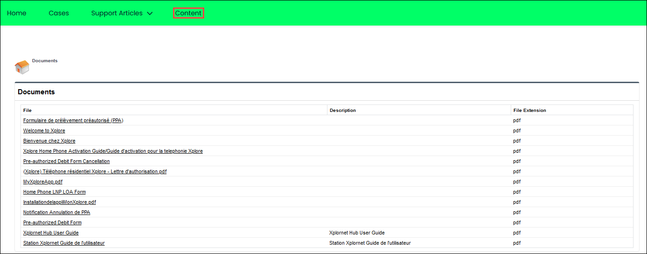Open the Home Phone LNP LOA Form

click(x=54, y=192)
